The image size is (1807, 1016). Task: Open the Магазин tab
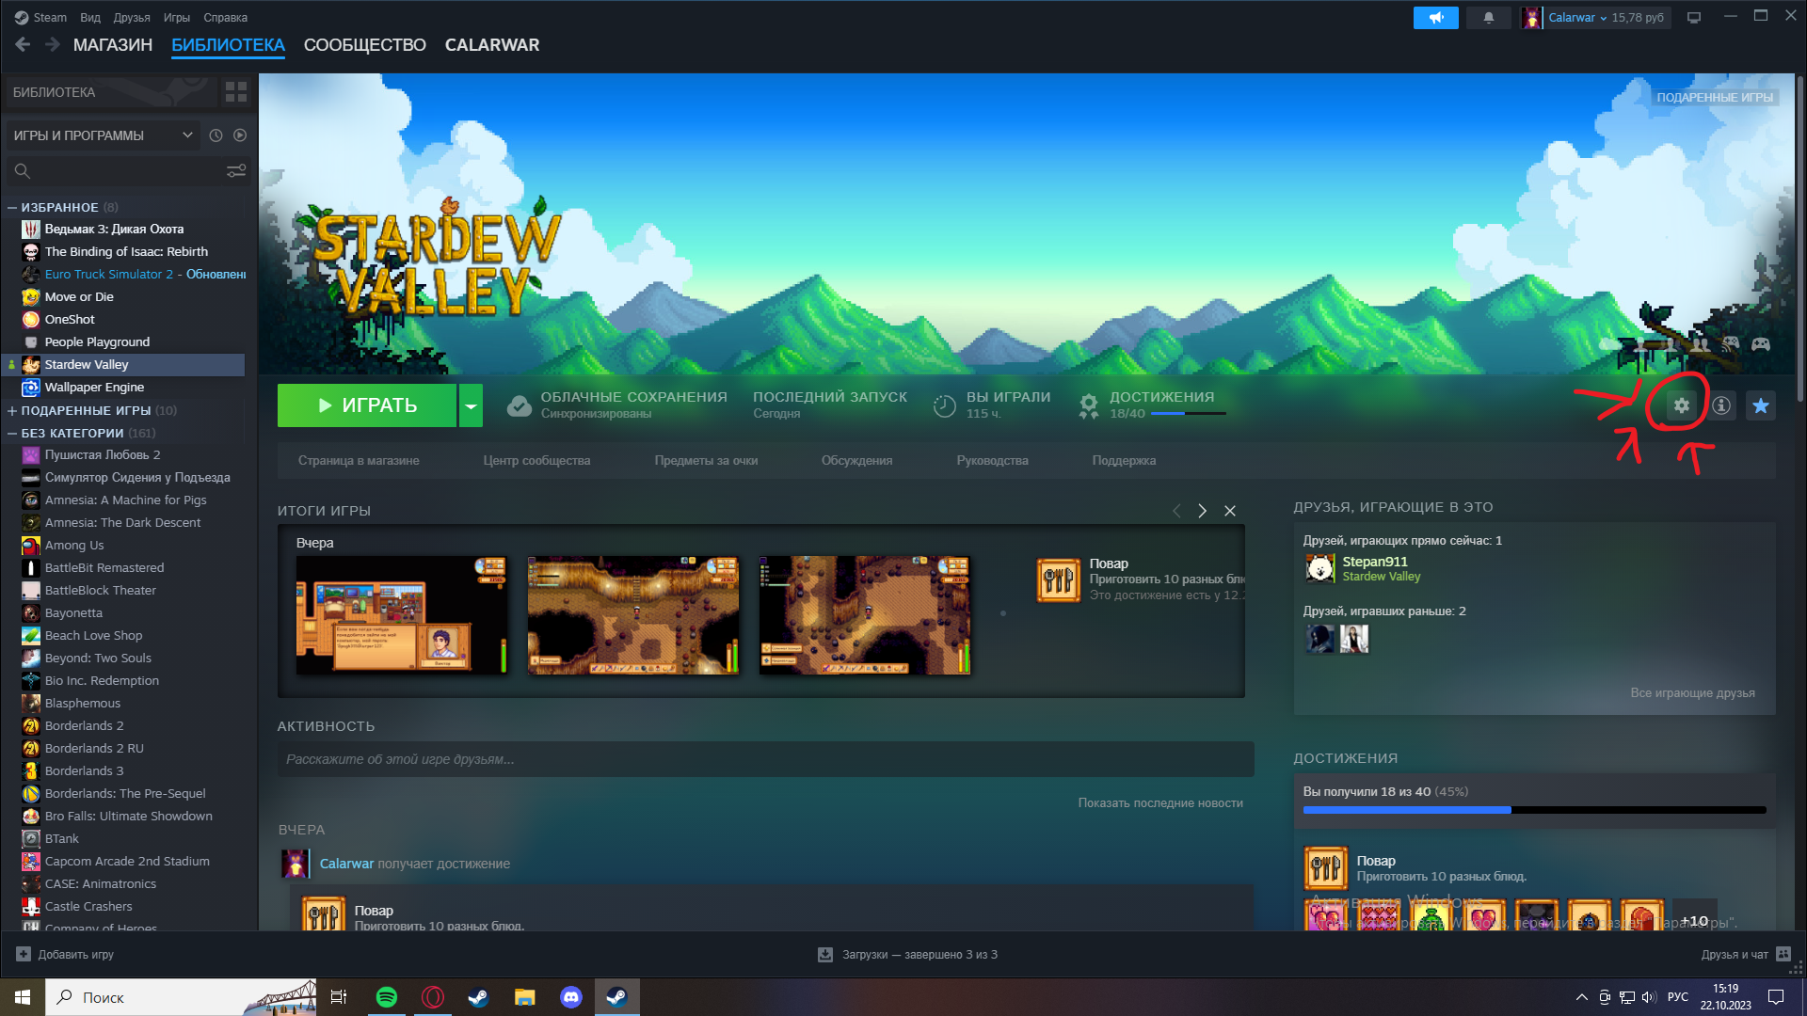(x=113, y=45)
